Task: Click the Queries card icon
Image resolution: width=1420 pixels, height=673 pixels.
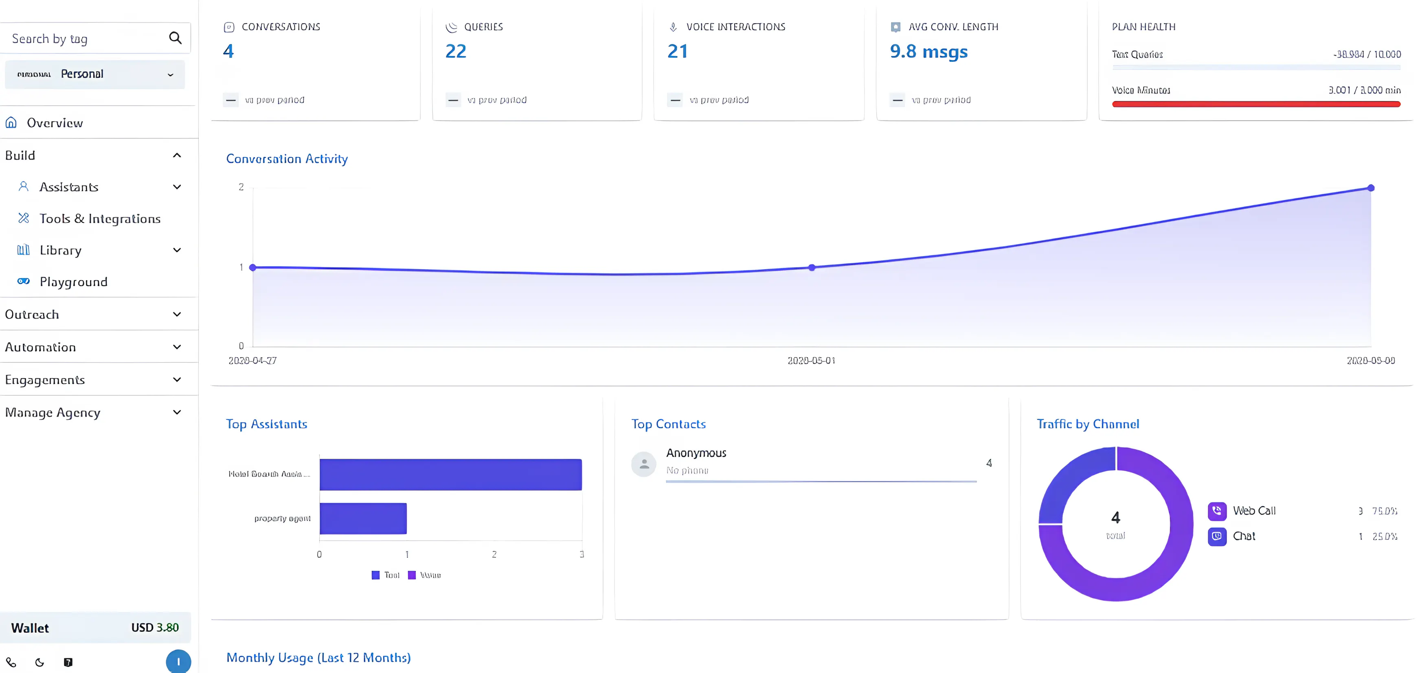Action: pos(452,27)
